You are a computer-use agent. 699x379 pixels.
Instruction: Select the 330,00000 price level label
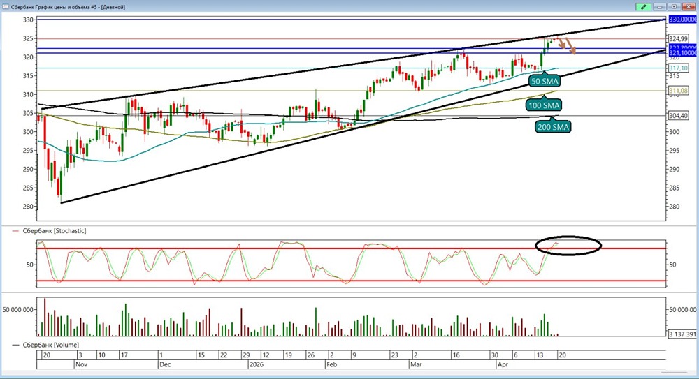682,20
